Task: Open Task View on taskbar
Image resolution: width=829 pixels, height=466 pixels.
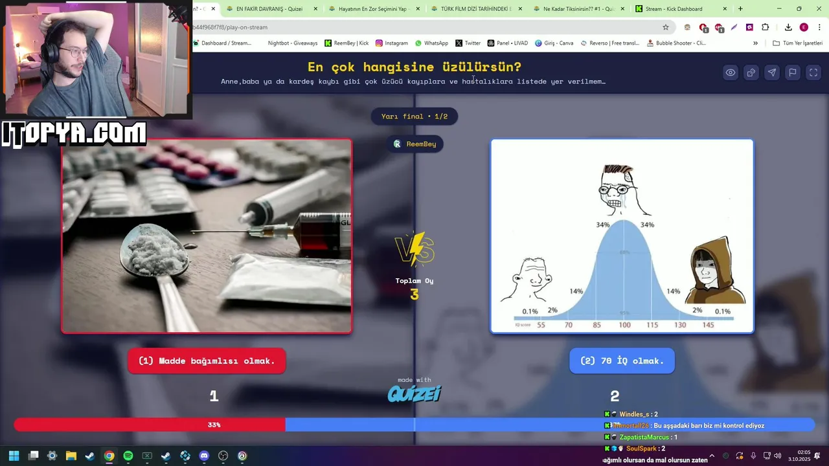Action: pos(34,456)
